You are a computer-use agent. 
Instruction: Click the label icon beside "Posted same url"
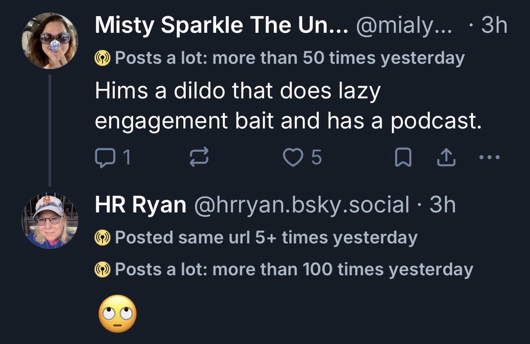point(103,238)
